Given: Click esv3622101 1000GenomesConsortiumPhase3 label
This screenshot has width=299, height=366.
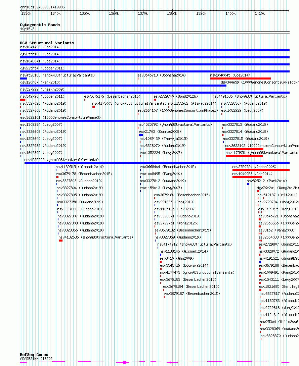Looking at the screenshot, I should pos(60,117).
